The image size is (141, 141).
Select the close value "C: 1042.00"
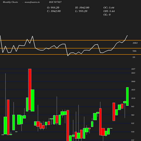click(x=54, y=11)
